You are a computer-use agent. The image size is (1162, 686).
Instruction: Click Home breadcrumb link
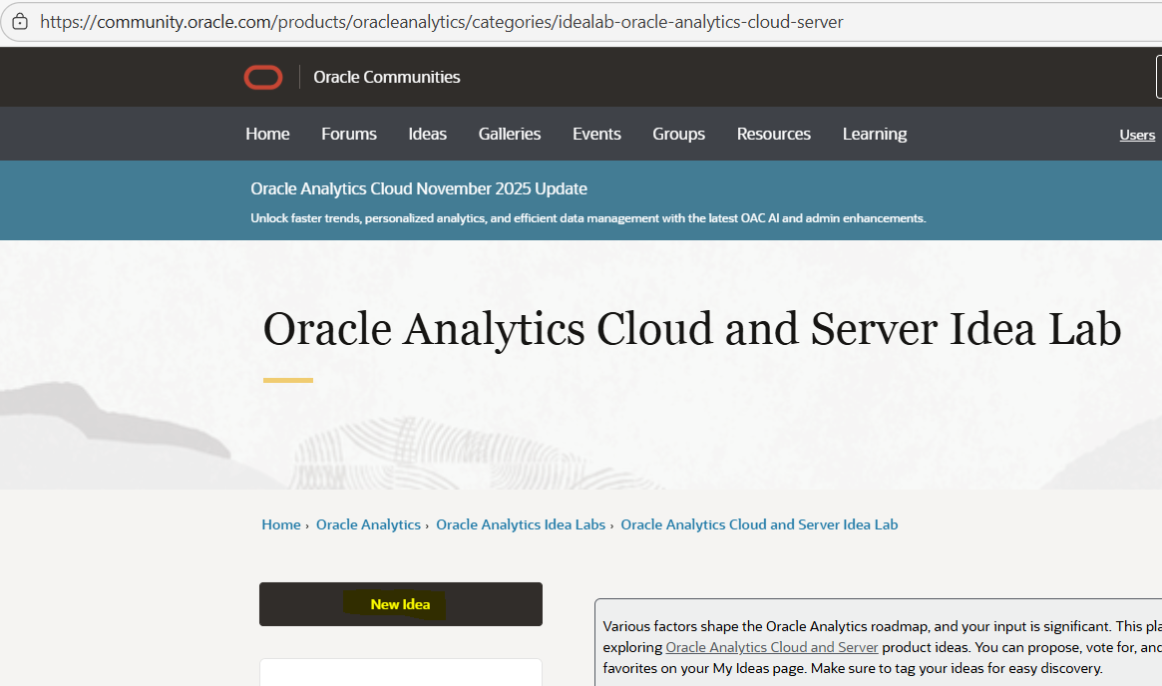pos(281,524)
